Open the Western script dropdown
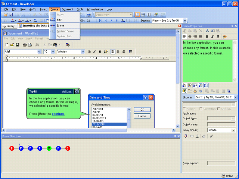 coord(83,52)
